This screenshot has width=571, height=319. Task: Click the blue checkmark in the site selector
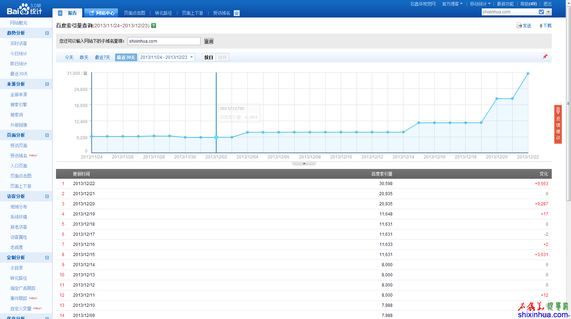(x=541, y=12)
